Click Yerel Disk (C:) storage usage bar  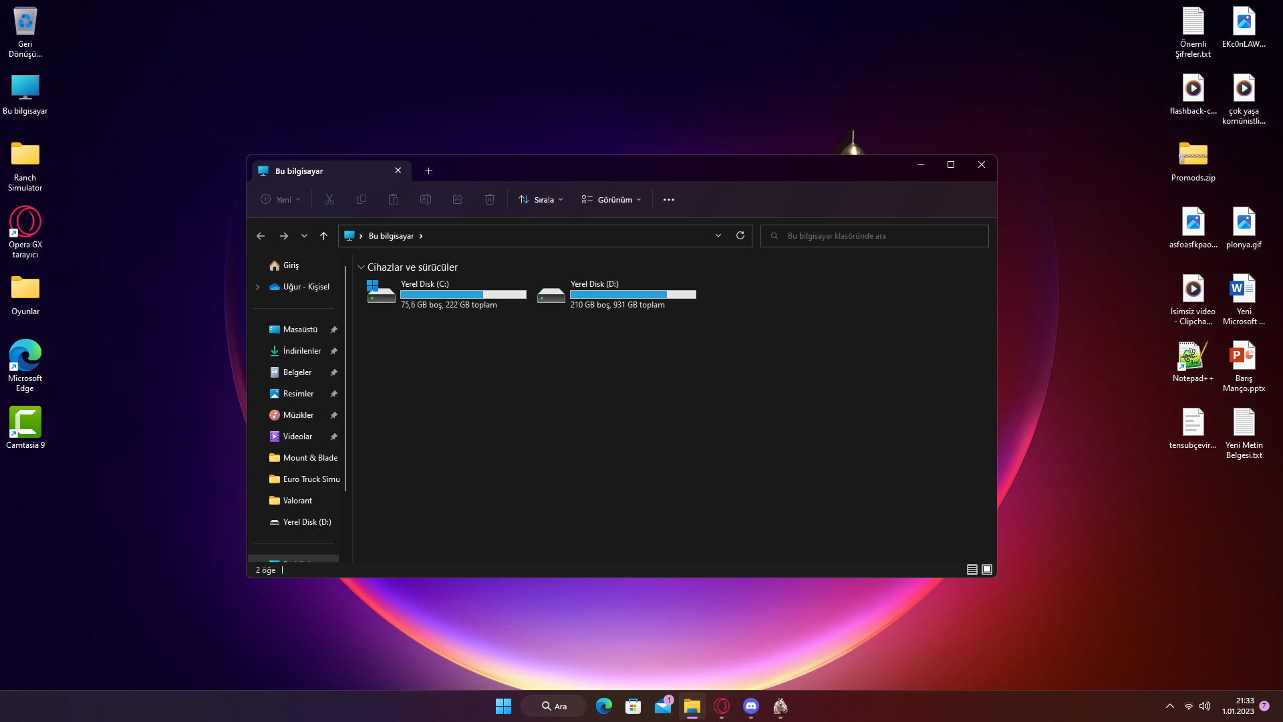tap(463, 295)
